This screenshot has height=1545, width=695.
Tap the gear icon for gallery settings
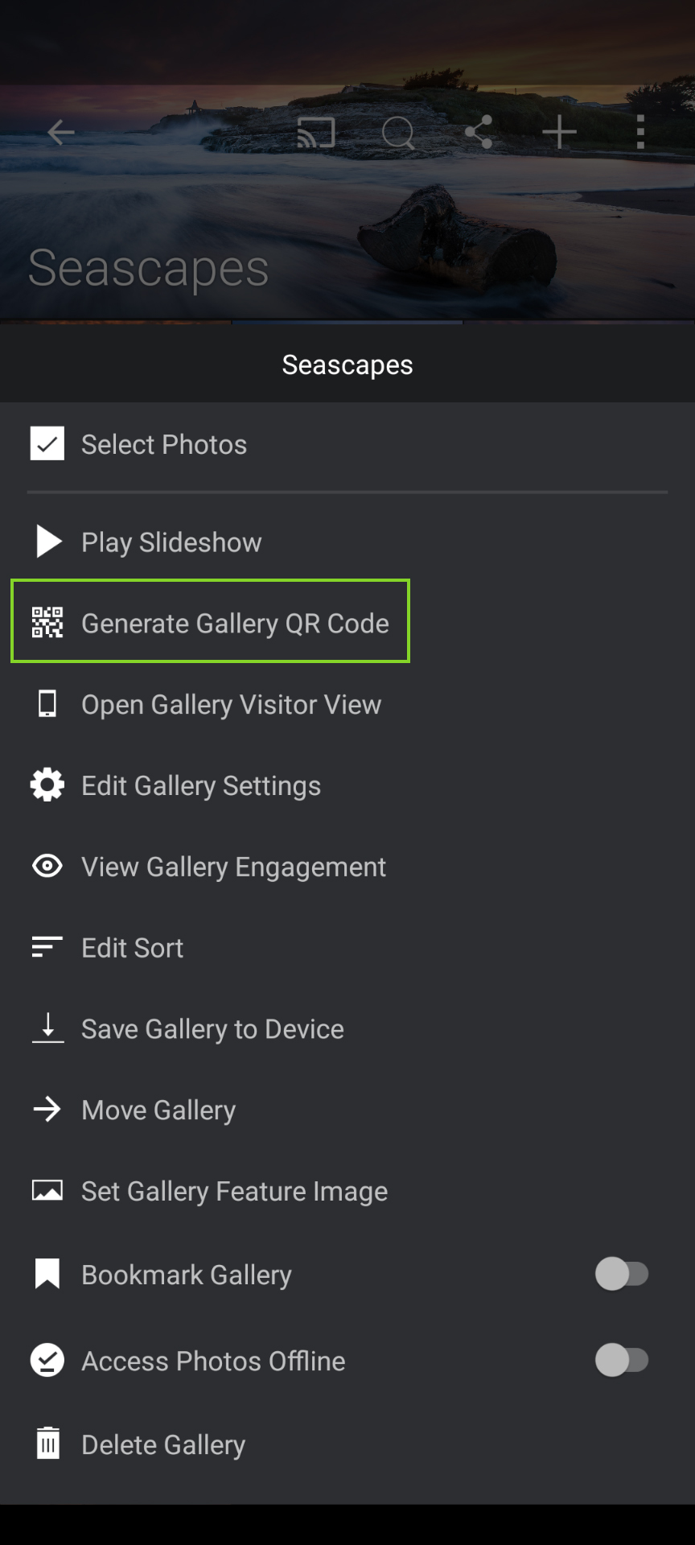(x=47, y=785)
